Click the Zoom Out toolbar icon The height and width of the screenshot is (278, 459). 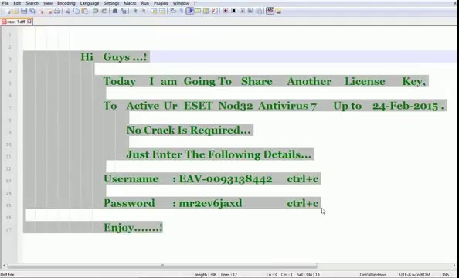pos(144,11)
